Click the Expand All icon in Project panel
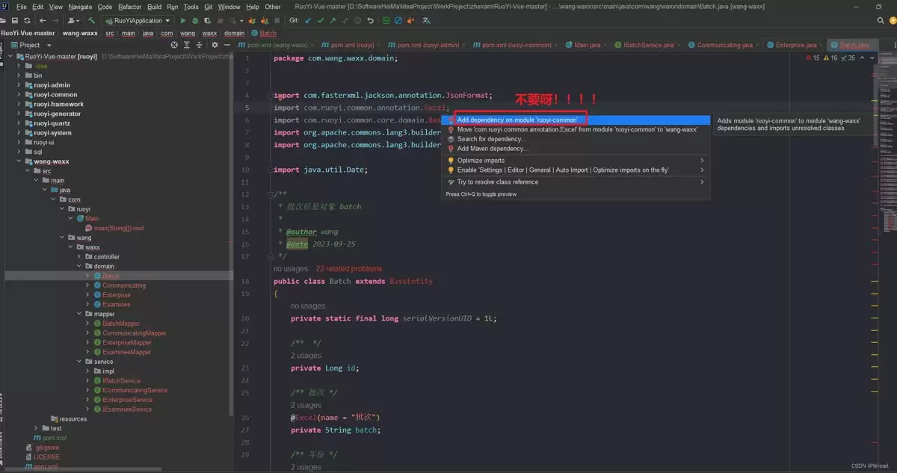Screen dimensions: 897x473 point(187,45)
